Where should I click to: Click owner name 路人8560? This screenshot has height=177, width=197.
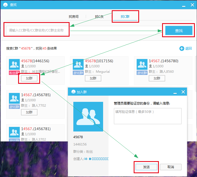pyautogui.click(x=167, y=72)
